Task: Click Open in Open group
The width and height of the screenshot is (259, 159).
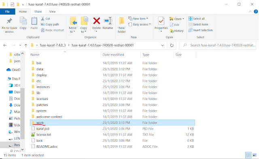Action: [x=176, y=19]
